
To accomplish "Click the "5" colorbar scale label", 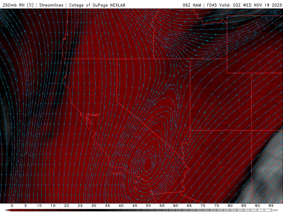I will click(x=25, y=206).
